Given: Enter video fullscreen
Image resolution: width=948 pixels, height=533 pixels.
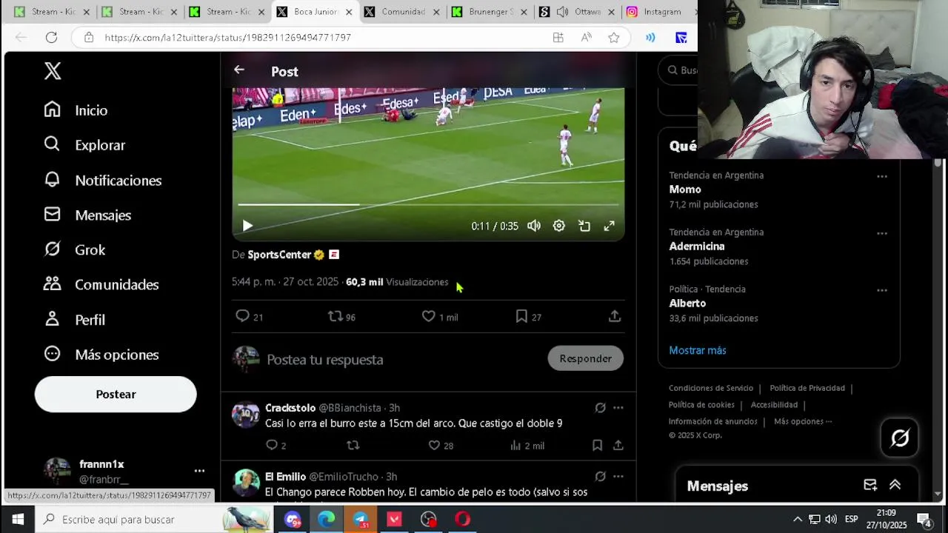Looking at the screenshot, I should pyautogui.click(x=609, y=226).
